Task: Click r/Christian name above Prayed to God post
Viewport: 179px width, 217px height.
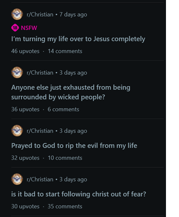Action: tap(40, 131)
